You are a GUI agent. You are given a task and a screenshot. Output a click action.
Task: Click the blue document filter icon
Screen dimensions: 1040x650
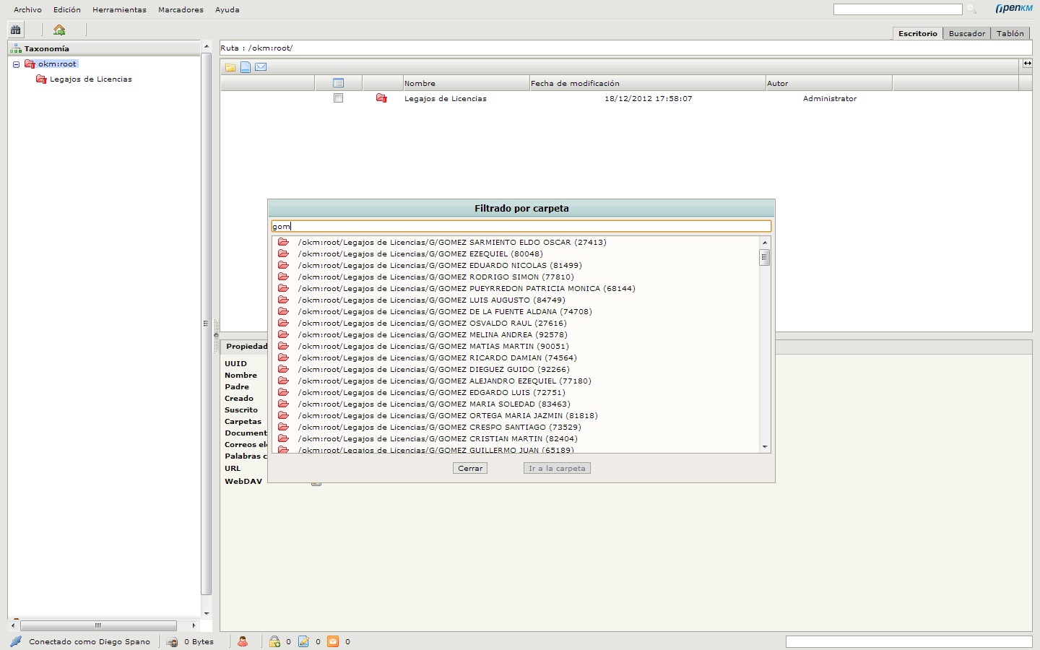[246, 67]
